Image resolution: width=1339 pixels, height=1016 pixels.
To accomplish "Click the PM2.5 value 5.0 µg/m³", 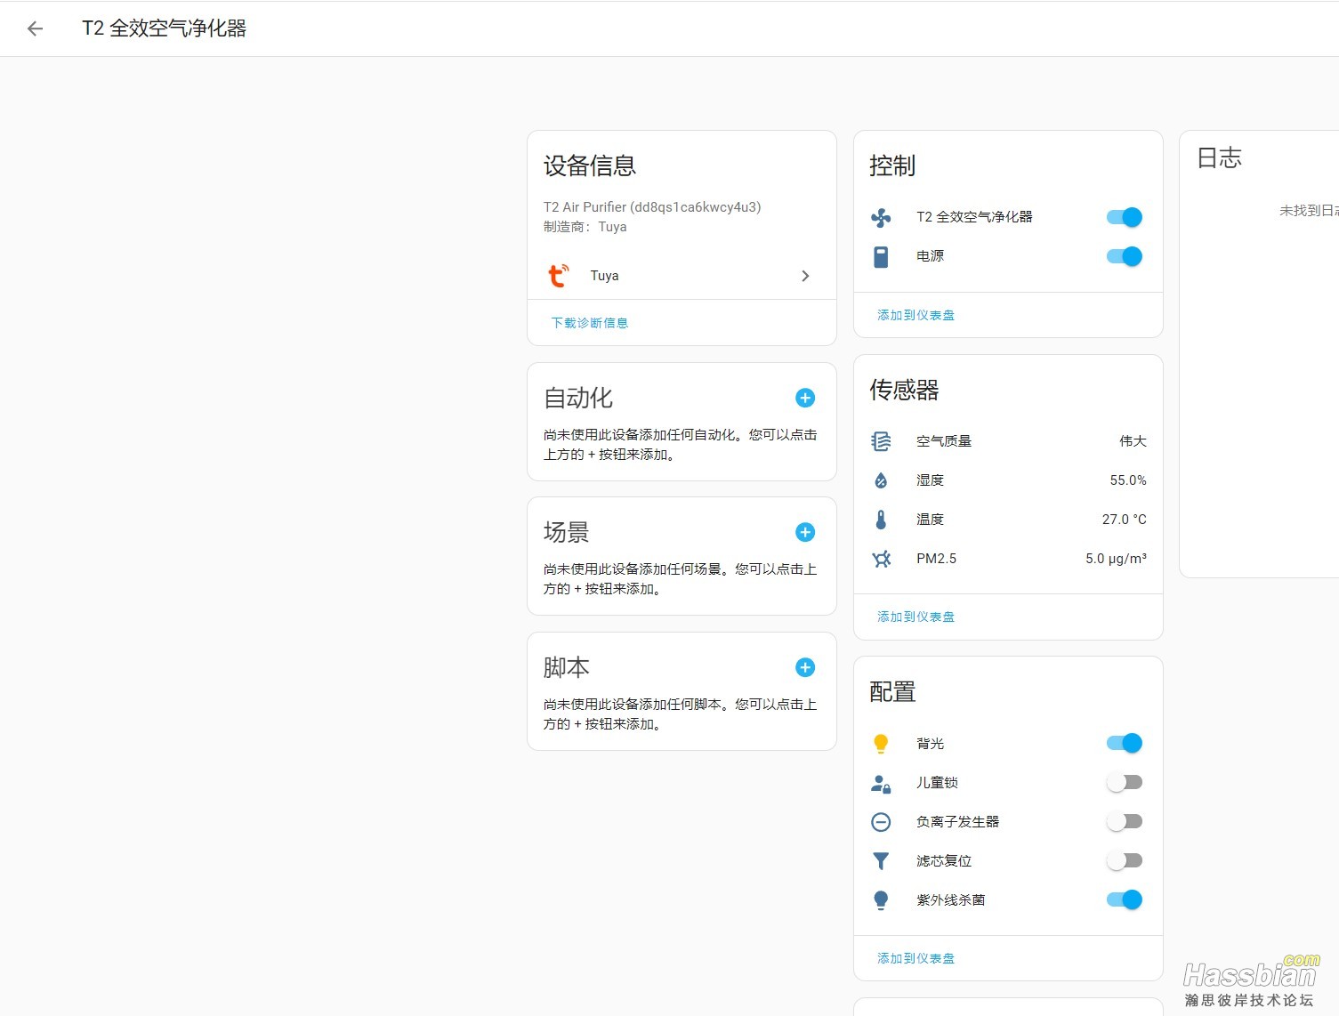I will tap(1116, 559).
